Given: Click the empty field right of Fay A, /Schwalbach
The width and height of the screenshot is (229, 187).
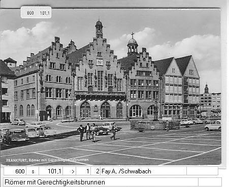Looking at the screenshot, I should (202, 171).
